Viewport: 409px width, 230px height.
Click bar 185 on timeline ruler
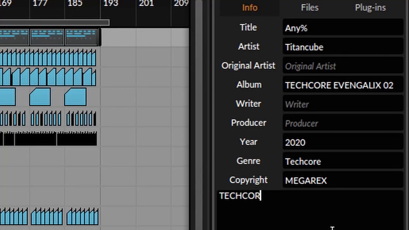coord(75,4)
